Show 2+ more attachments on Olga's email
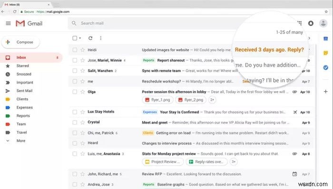This screenshot has width=333, height=189. coord(212,100)
